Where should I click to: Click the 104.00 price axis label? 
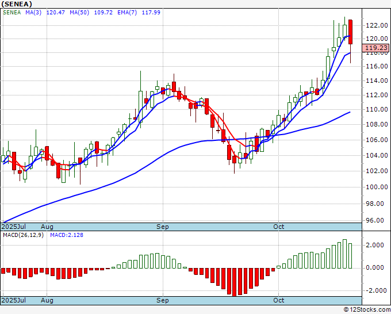tap(377, 155)
